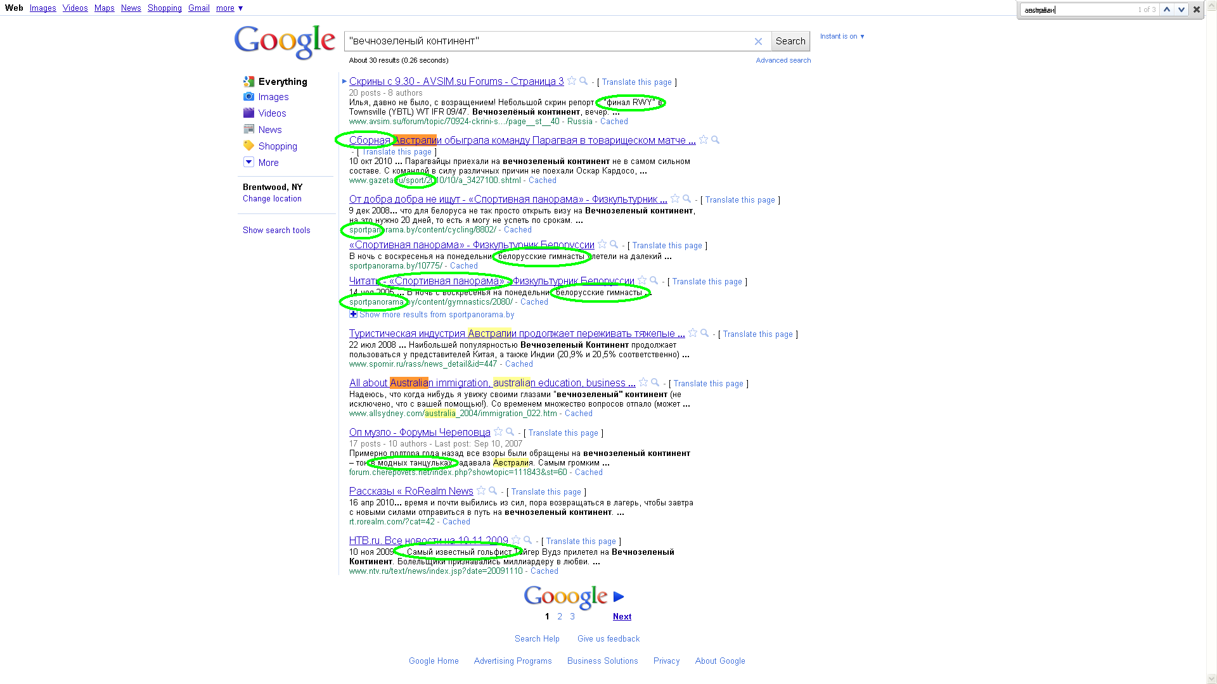The height and width of the screenshot is (684, 1217).
Task: Click the blue next-page arrow beside Goooogle
Action: click(619, 597)
